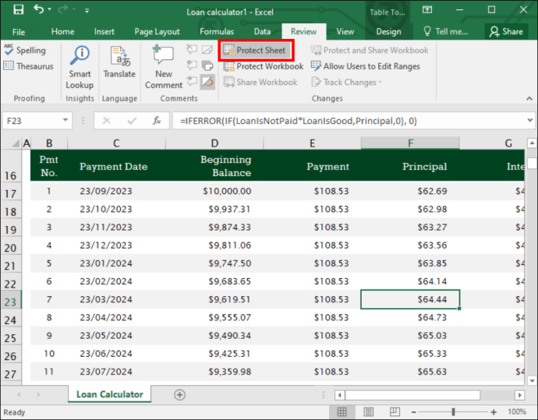Open Ribbon Display Options
The width and height of the screenshot is (538, 420).
coord(427,9)
